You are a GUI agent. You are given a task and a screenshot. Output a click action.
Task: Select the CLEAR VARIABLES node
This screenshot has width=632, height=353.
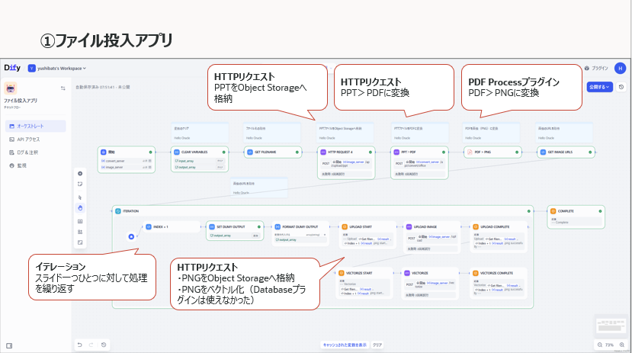200,159
